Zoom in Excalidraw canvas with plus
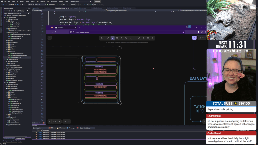Screen dimensions: 258x145 (x=60, y=122)
